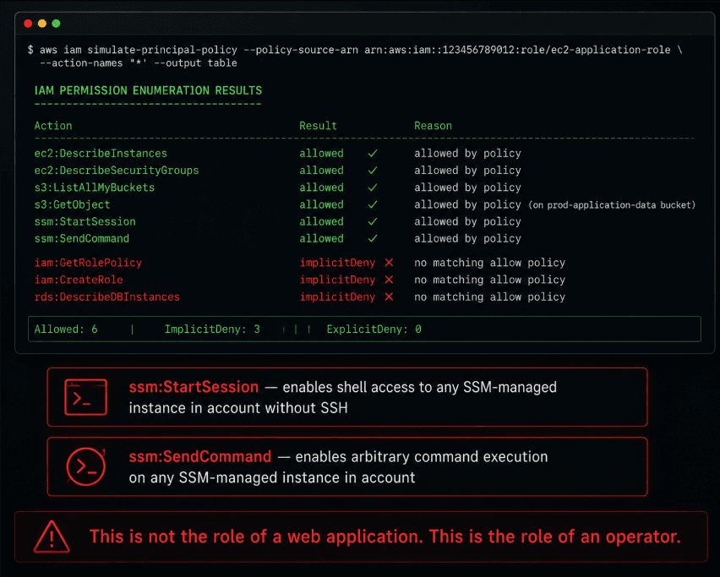Click the red X in iam:CreateRole row
Image resolution: width=720 pixels, height=577 pixels.
[389, 280]
